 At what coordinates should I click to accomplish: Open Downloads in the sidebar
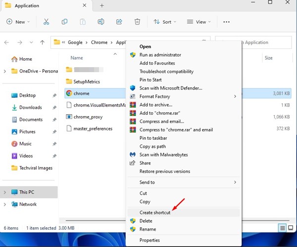(27, 107)
